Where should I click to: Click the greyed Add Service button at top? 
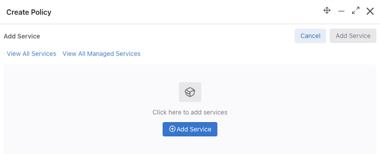click(353, 36)
